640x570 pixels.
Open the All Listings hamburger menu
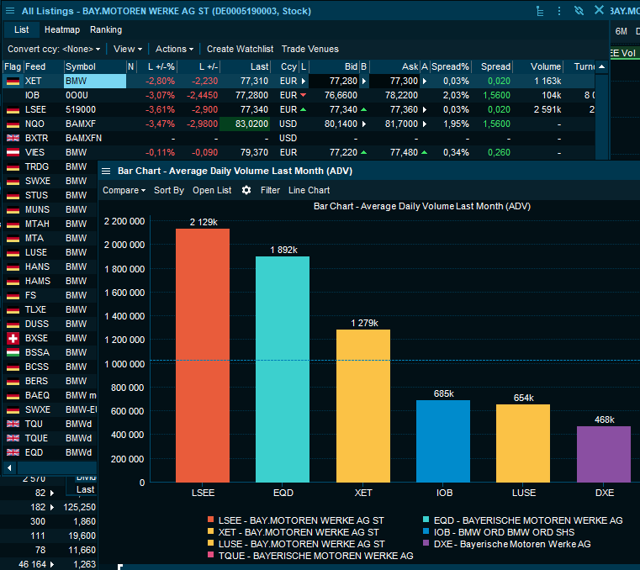[x=11, y=11]
